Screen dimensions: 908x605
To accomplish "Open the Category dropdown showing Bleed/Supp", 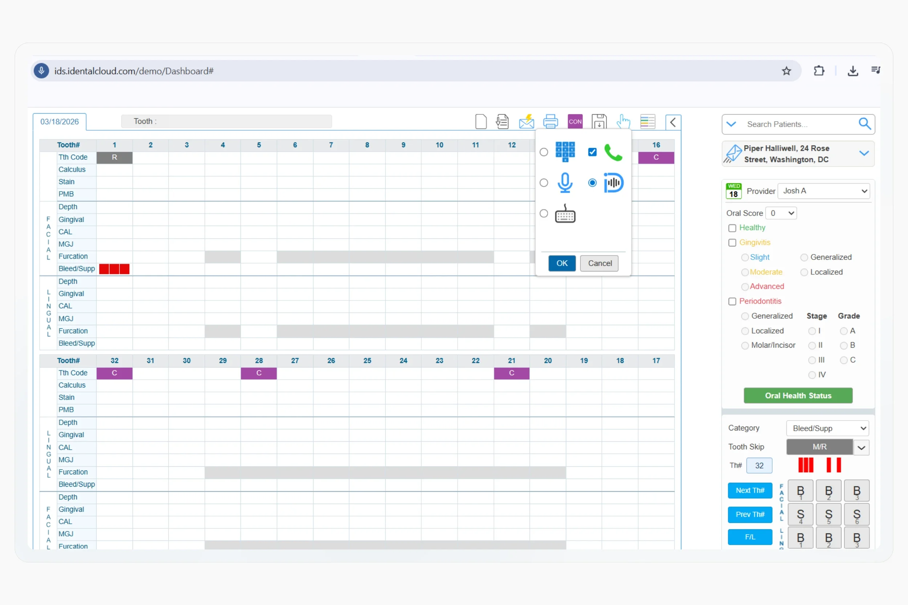I will coord(827,428).
